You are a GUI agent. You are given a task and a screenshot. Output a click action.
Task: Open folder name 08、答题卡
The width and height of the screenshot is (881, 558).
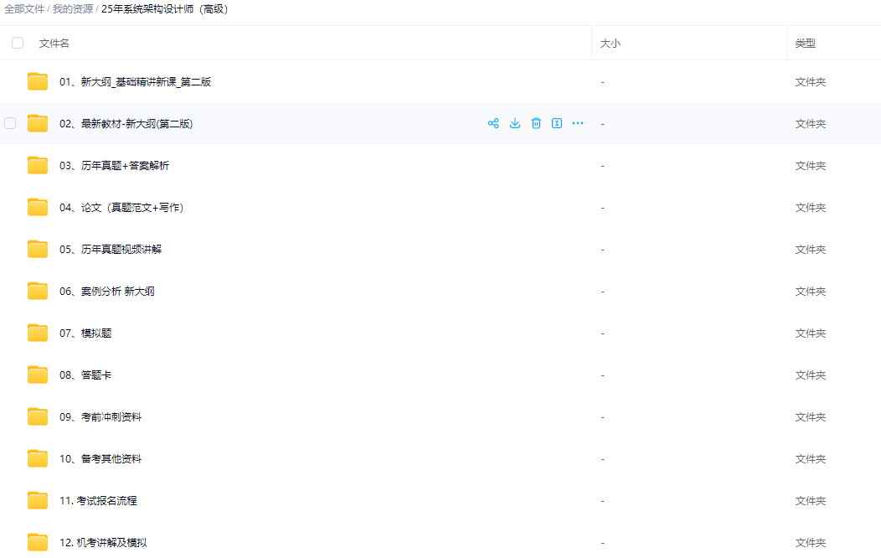click(x=85, y=375)
